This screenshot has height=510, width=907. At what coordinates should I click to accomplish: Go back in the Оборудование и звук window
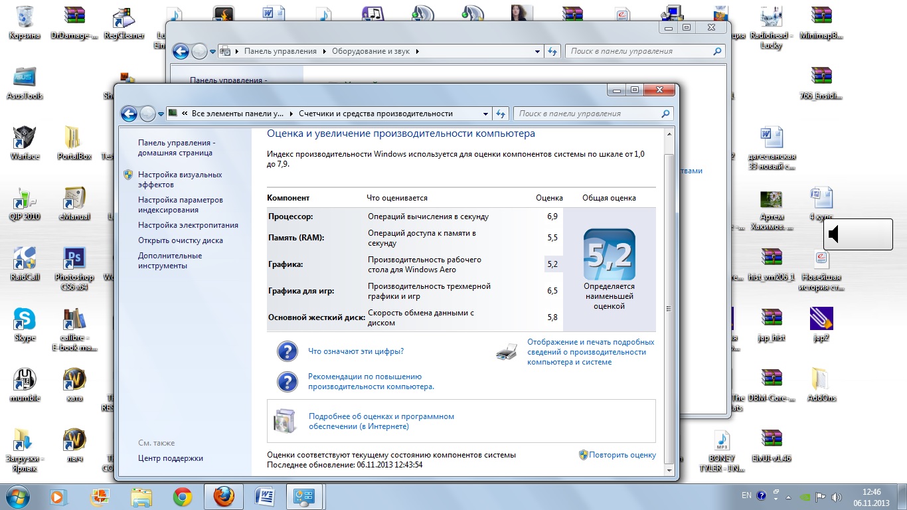click(x=181, y=51)
